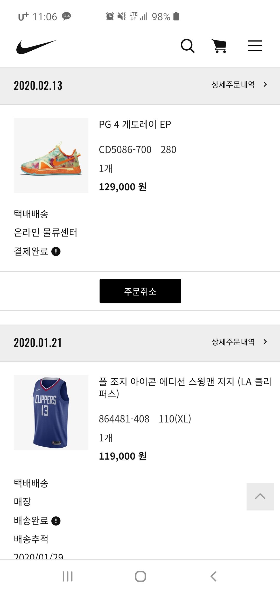Open PG 4 게토레이 EP shoe thumbnail
280x592 pixels.
point(51,155)
